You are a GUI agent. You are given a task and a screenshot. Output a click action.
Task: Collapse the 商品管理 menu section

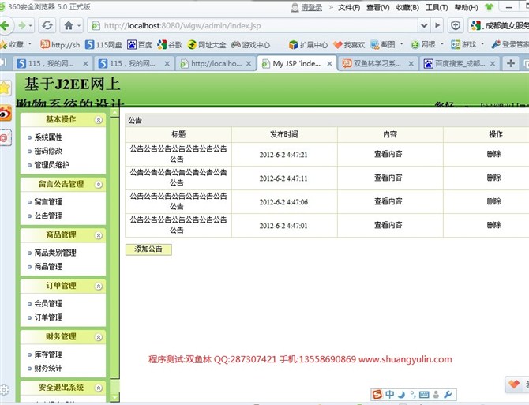click(98, 235)
